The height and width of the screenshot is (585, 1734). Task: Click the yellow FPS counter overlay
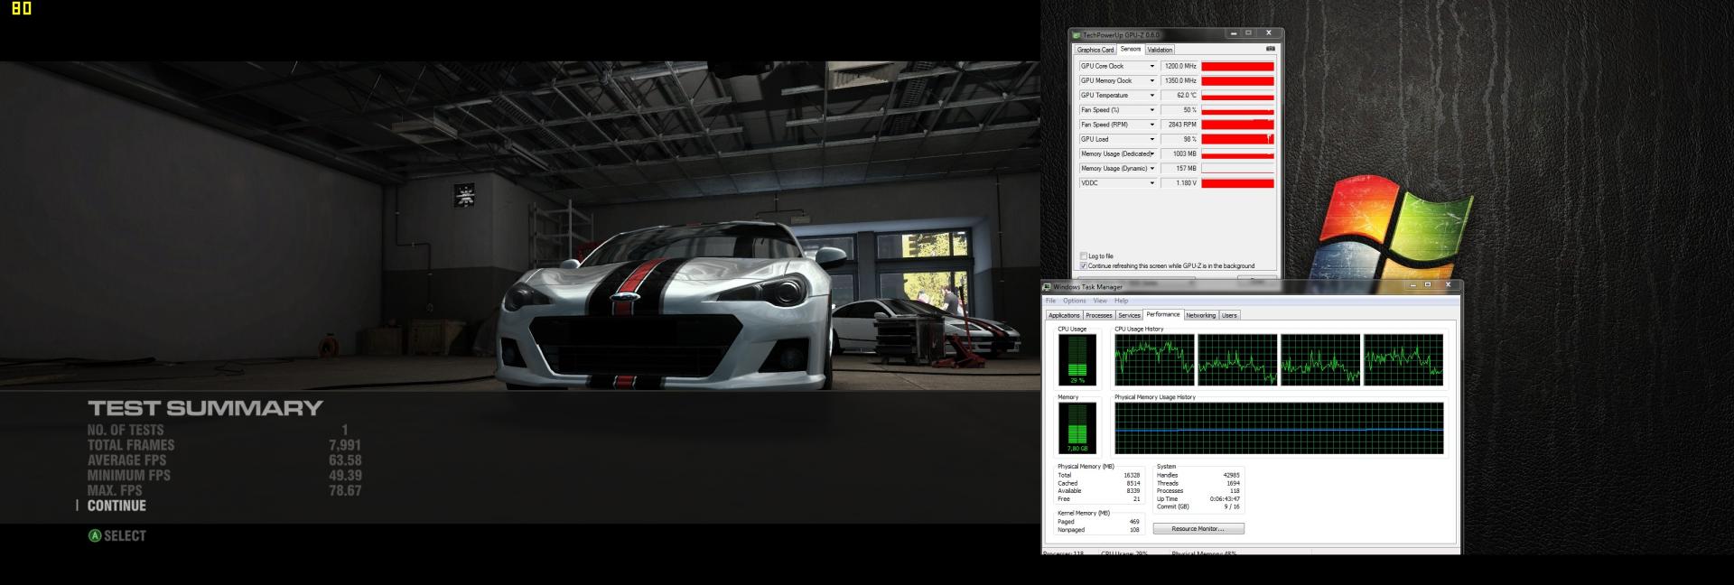[x=22, y=9]
